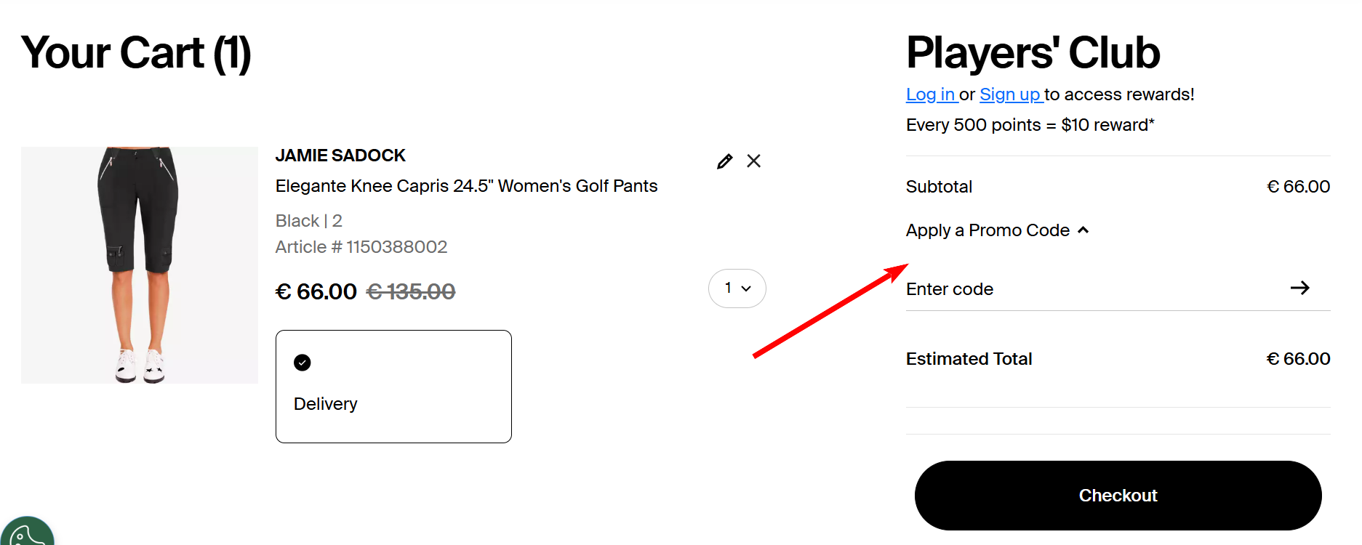Click the Sign up link
This screenshot has width=1362, height=545.
click(x=1010, y=94)
